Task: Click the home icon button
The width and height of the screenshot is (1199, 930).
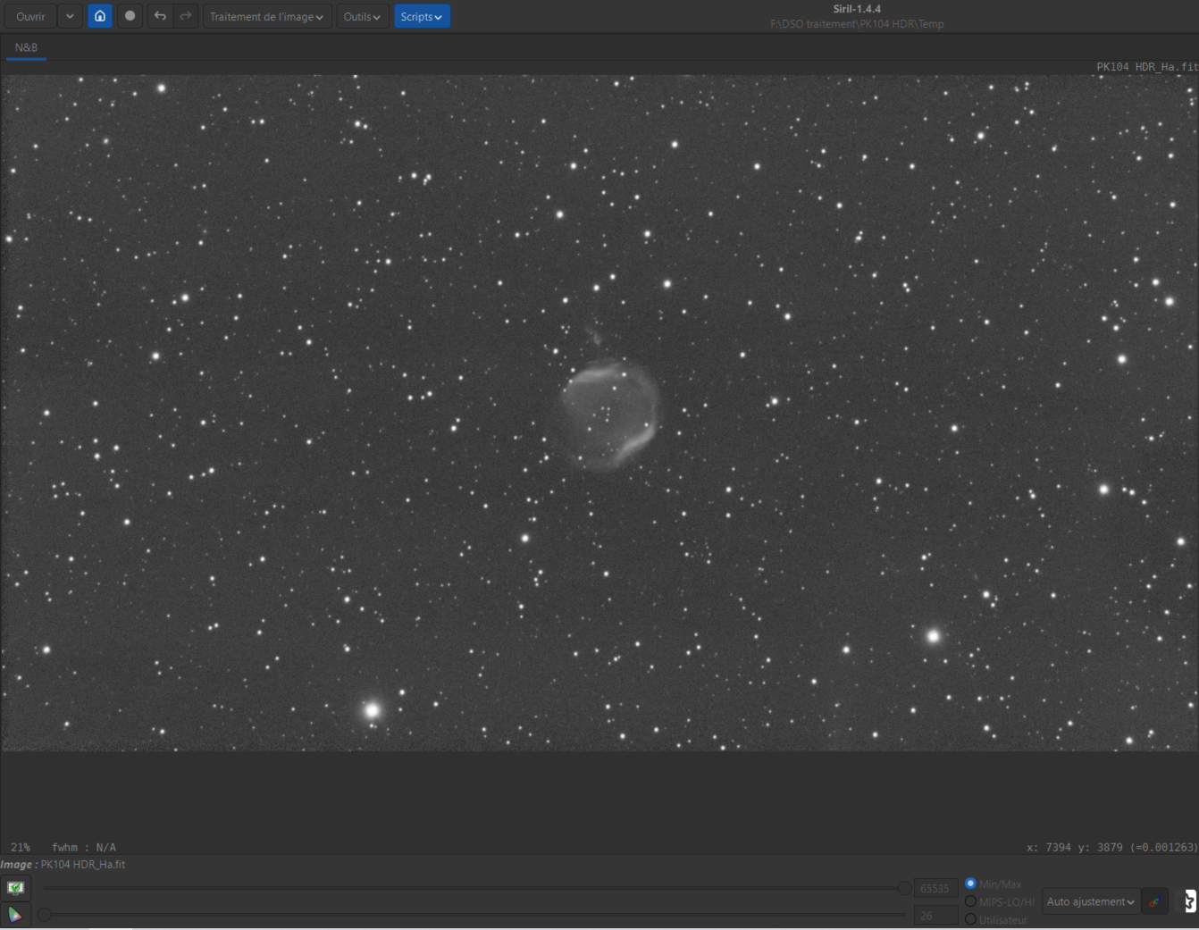Action: click(x=100, y=16)
